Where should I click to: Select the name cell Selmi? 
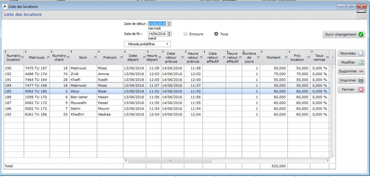(83, 109)
